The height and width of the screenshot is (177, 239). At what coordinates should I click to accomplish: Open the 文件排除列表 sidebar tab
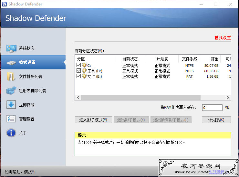[x=33, y=76]
